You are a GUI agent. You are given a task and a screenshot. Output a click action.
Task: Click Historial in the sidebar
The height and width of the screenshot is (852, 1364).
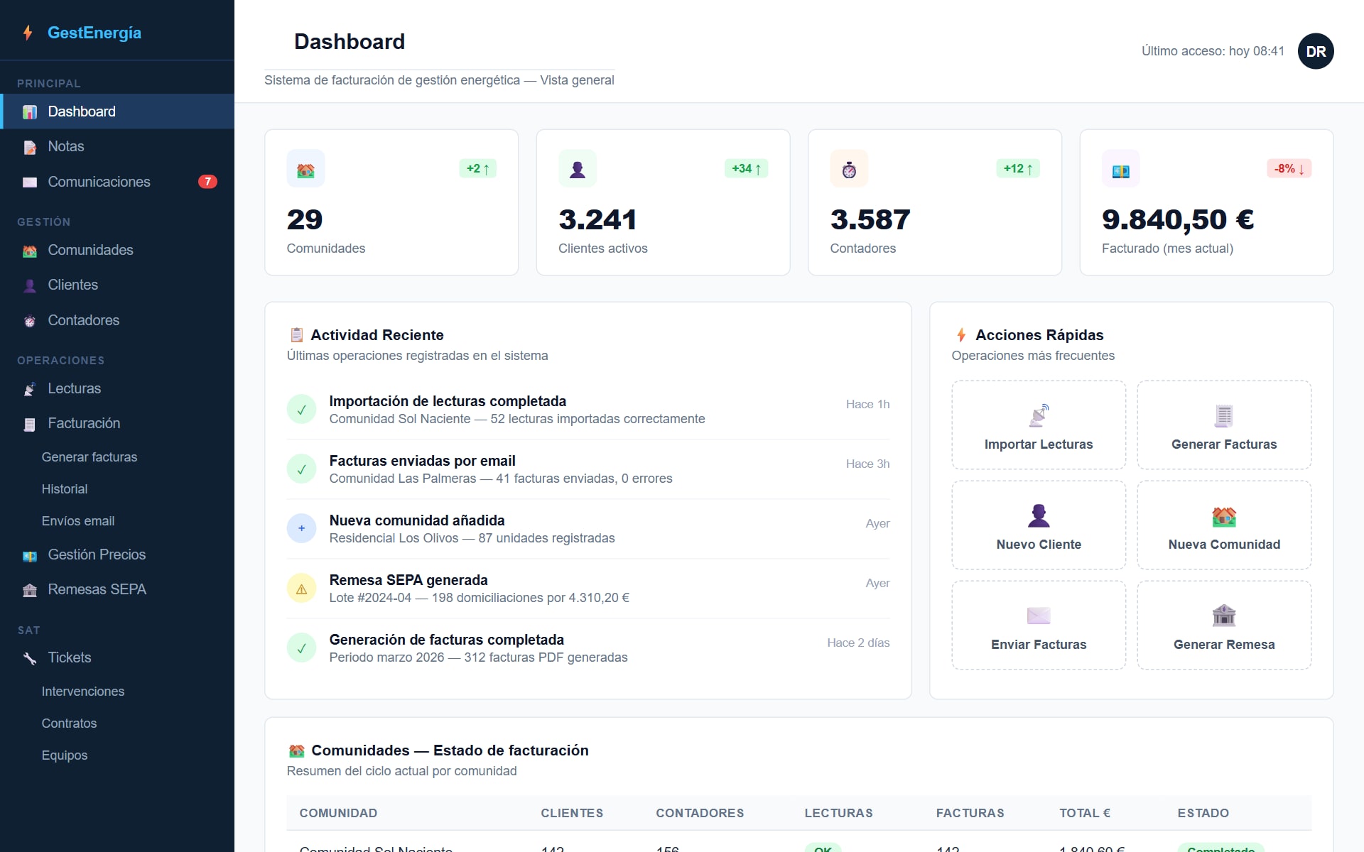65,489
